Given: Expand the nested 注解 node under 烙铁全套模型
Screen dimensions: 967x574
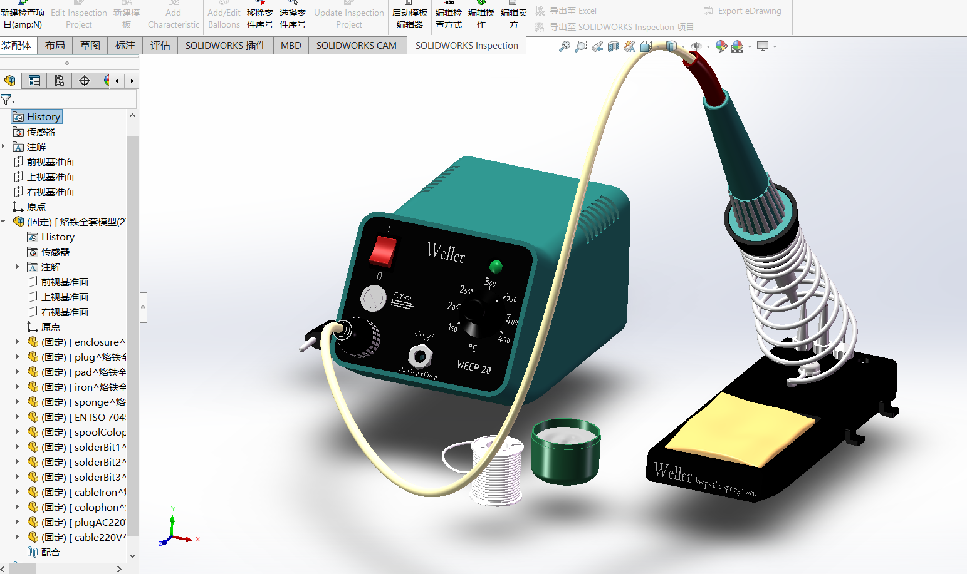Looking at the screenshot, I should click(18, 267).
